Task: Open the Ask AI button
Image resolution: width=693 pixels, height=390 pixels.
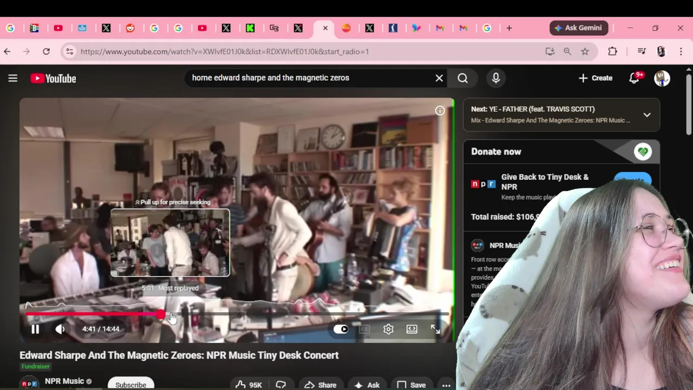Action: click(367, 385)
